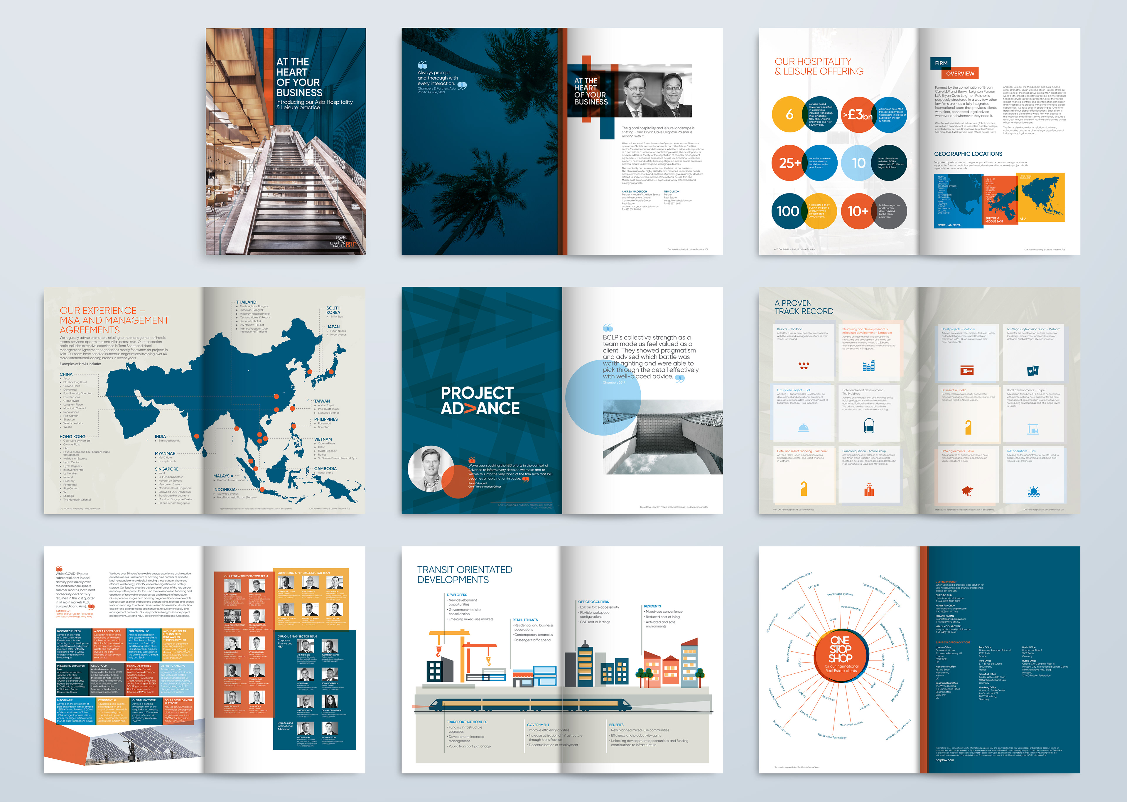This screenshot has width=1127, height=802.
Task: Click the blue skyscrapers icon in Singapore card
Action: point(869,366)
